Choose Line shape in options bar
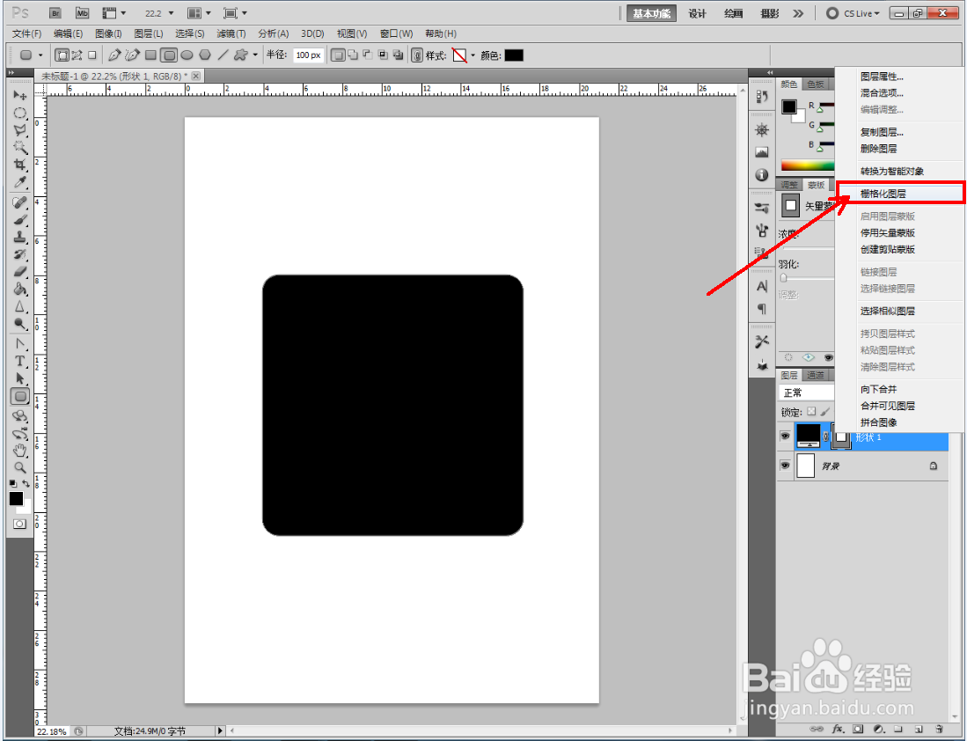The height and width of the screenshot is (741, 967). pos(223,55)
